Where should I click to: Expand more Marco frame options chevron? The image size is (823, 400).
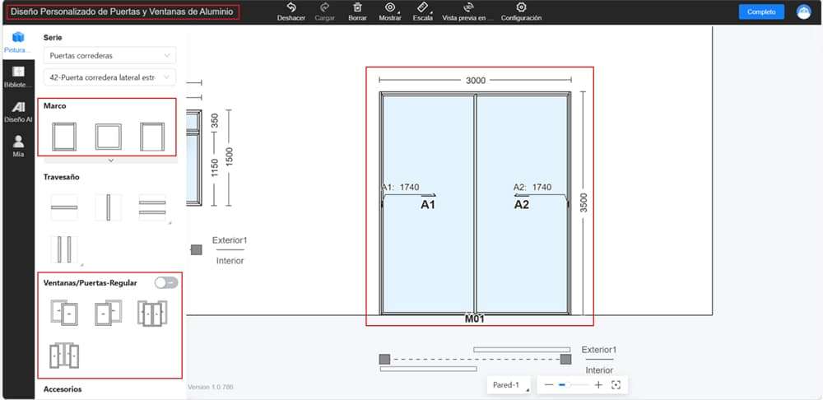point(110,160)
